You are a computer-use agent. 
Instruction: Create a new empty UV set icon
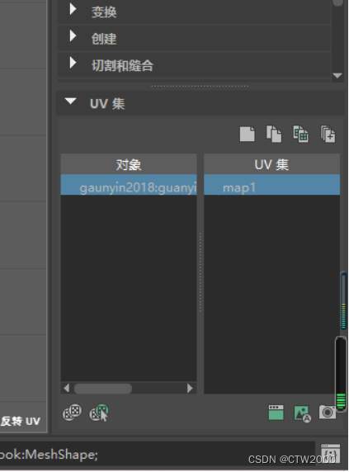248,134
